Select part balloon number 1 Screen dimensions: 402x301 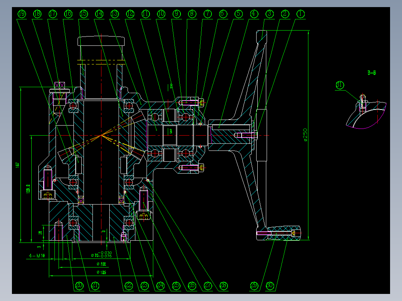[301, 14]
